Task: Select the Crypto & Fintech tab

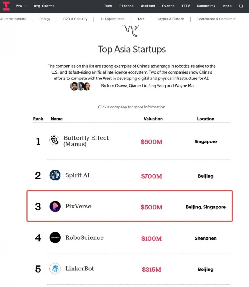Action: [171, 19]
